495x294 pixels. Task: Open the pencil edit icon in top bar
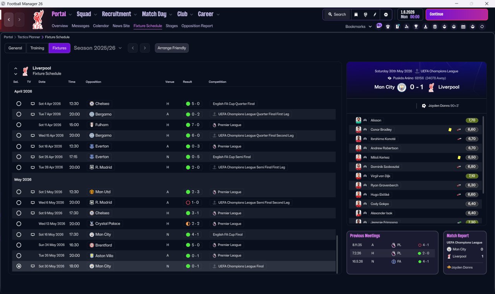375,14
